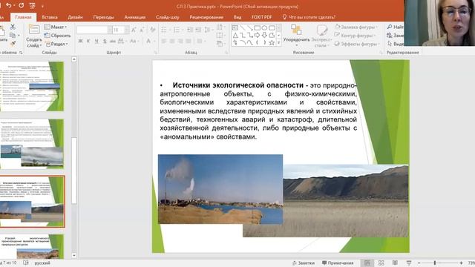Click the Найти find button
475x267 pixels.
coord(396,27)
